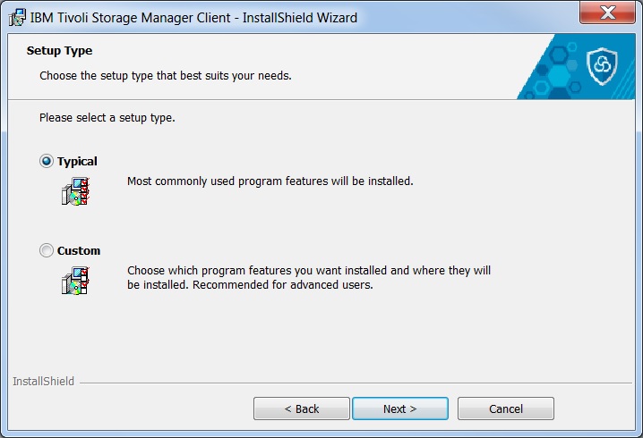The width and height of the screenshot is (643, 438).
Task: Click 'Recommended for advanced users' description
Action: point(283,284)
